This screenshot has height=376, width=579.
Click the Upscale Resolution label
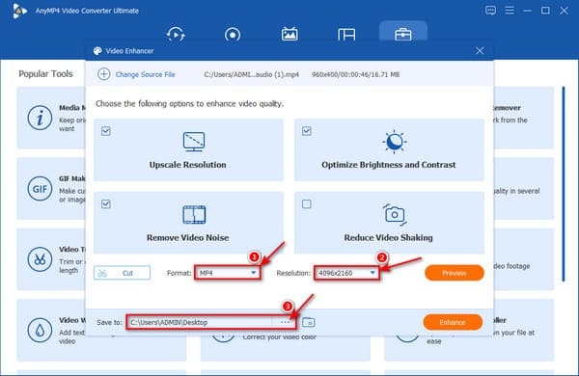point(187,165)
